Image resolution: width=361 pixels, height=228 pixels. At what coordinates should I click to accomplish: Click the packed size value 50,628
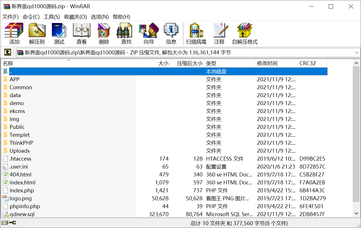[x=194, y=199]
